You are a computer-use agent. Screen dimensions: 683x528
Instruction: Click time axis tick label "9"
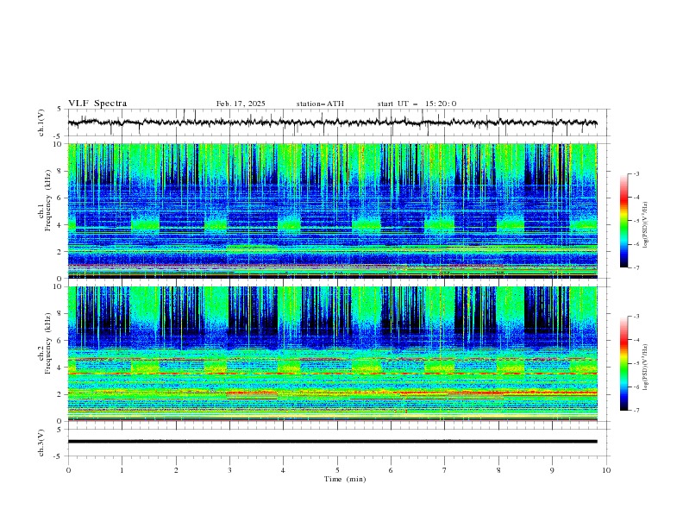[552, 470]
